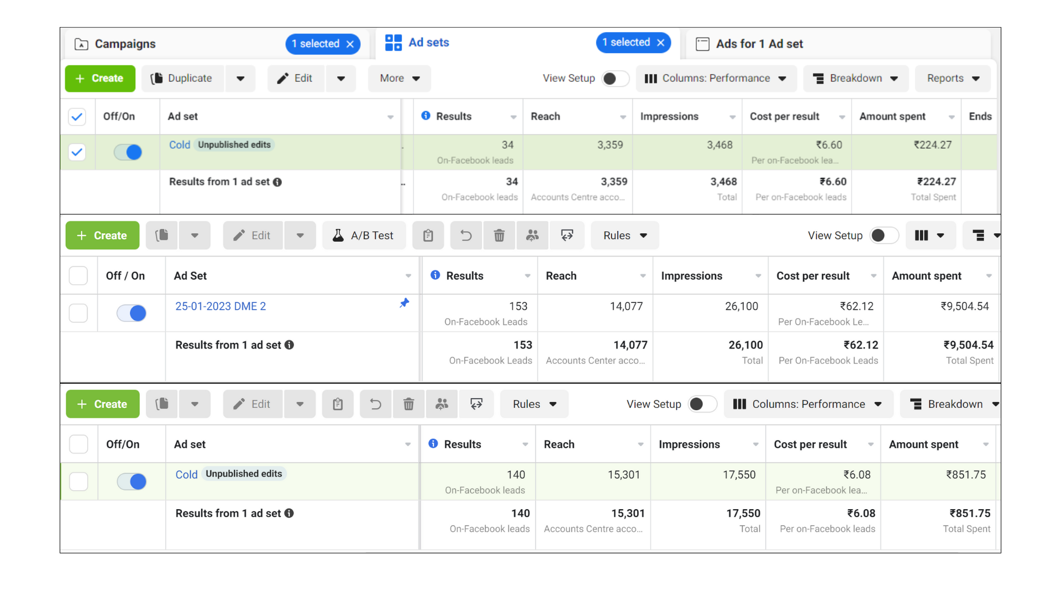Click the audience people icon in bottom toolbar
This screenshot has width=1061, height=597.
click(442, 404)
